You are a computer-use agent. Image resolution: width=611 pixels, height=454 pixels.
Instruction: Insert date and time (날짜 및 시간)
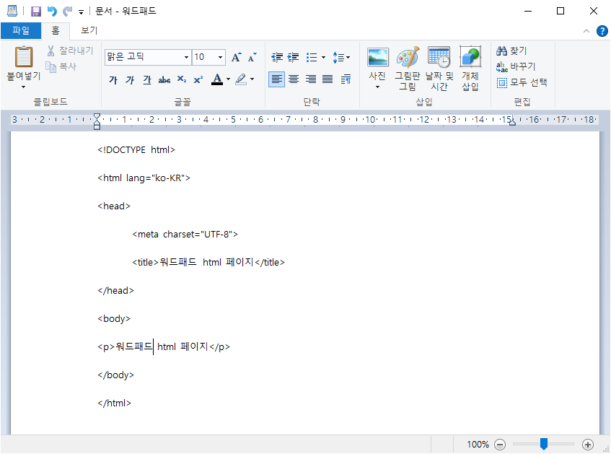(x=439, y=58)
